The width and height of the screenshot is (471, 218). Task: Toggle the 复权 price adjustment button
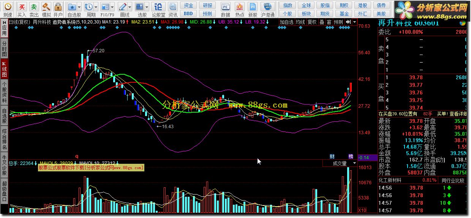tap(312, 22)
